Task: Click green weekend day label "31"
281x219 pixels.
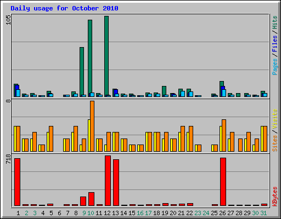Action: pos(263,213)
